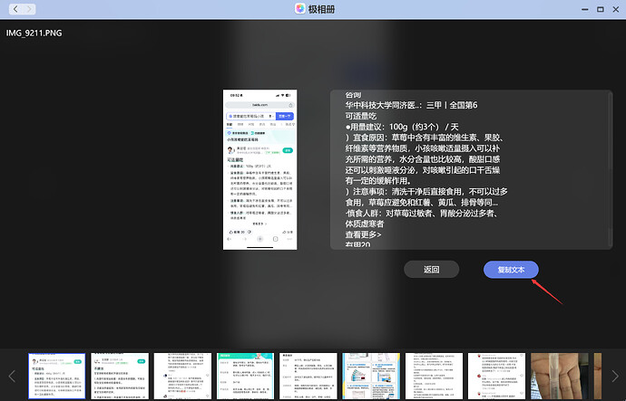Open the third thumbnail in the filmstrip
Image resolution: width=626 pixels, height=401 pixels.
181,376
